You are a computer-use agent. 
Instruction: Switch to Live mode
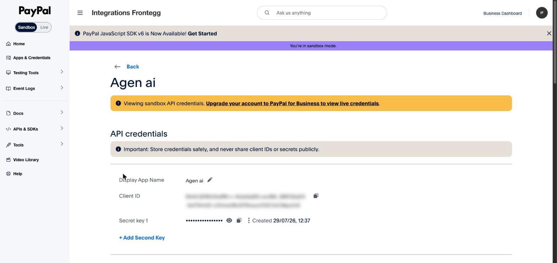44,27
